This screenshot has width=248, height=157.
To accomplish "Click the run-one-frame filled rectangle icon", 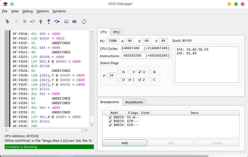I will click(74, 22).
